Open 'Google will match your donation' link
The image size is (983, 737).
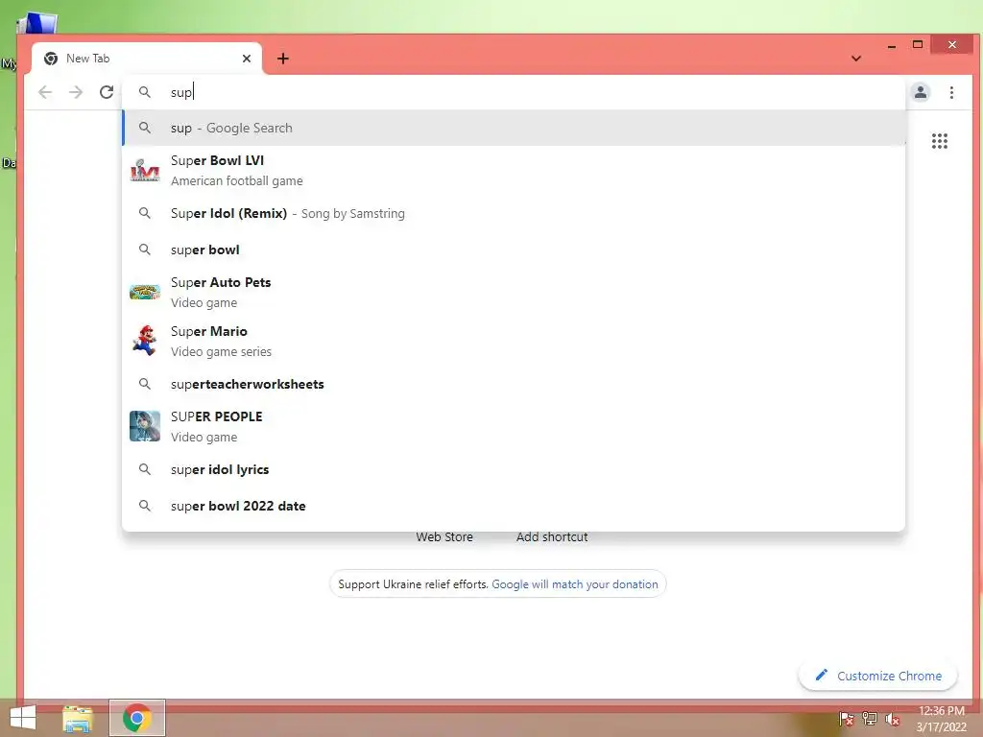pos(575,584)
